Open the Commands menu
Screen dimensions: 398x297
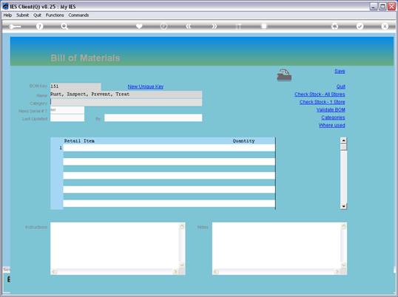point(78,16)
